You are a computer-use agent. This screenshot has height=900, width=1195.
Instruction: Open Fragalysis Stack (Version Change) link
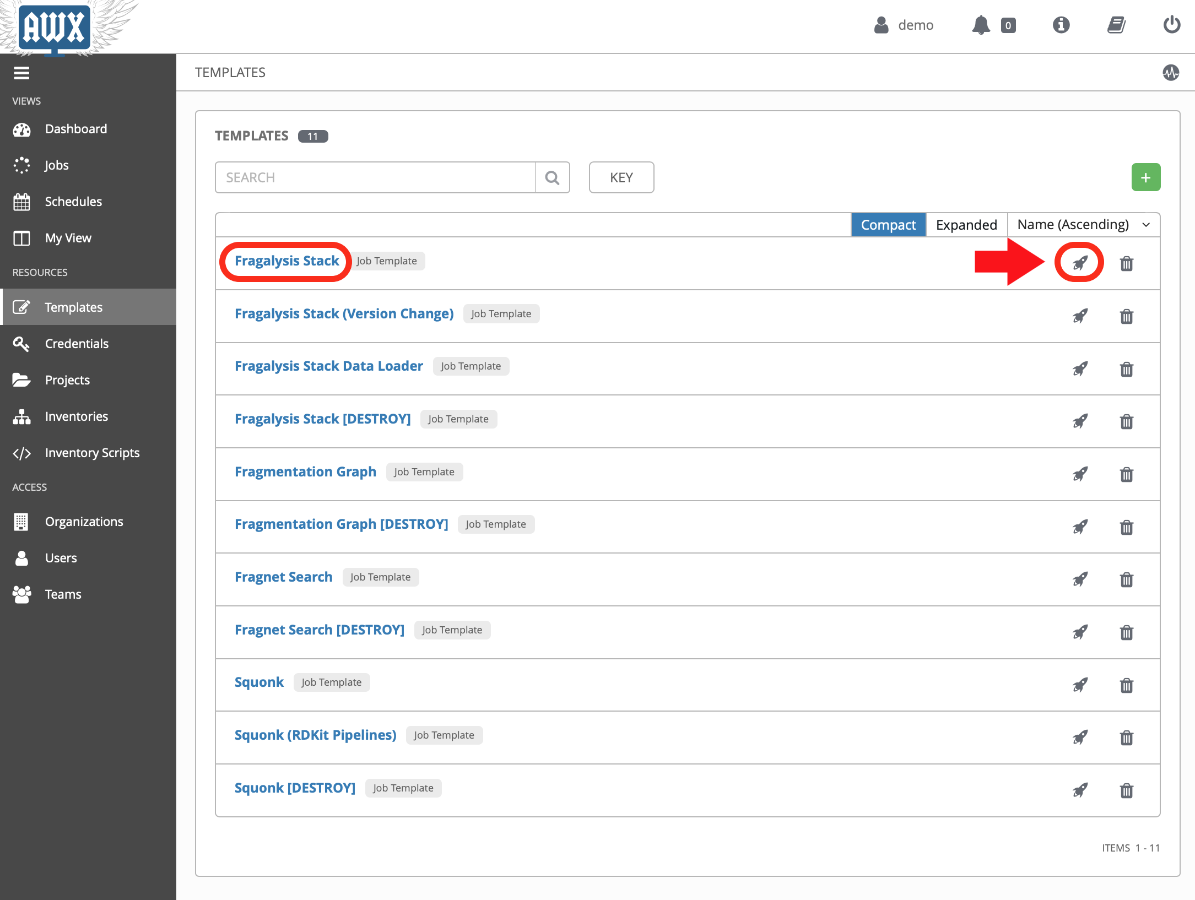click(344, 313)
